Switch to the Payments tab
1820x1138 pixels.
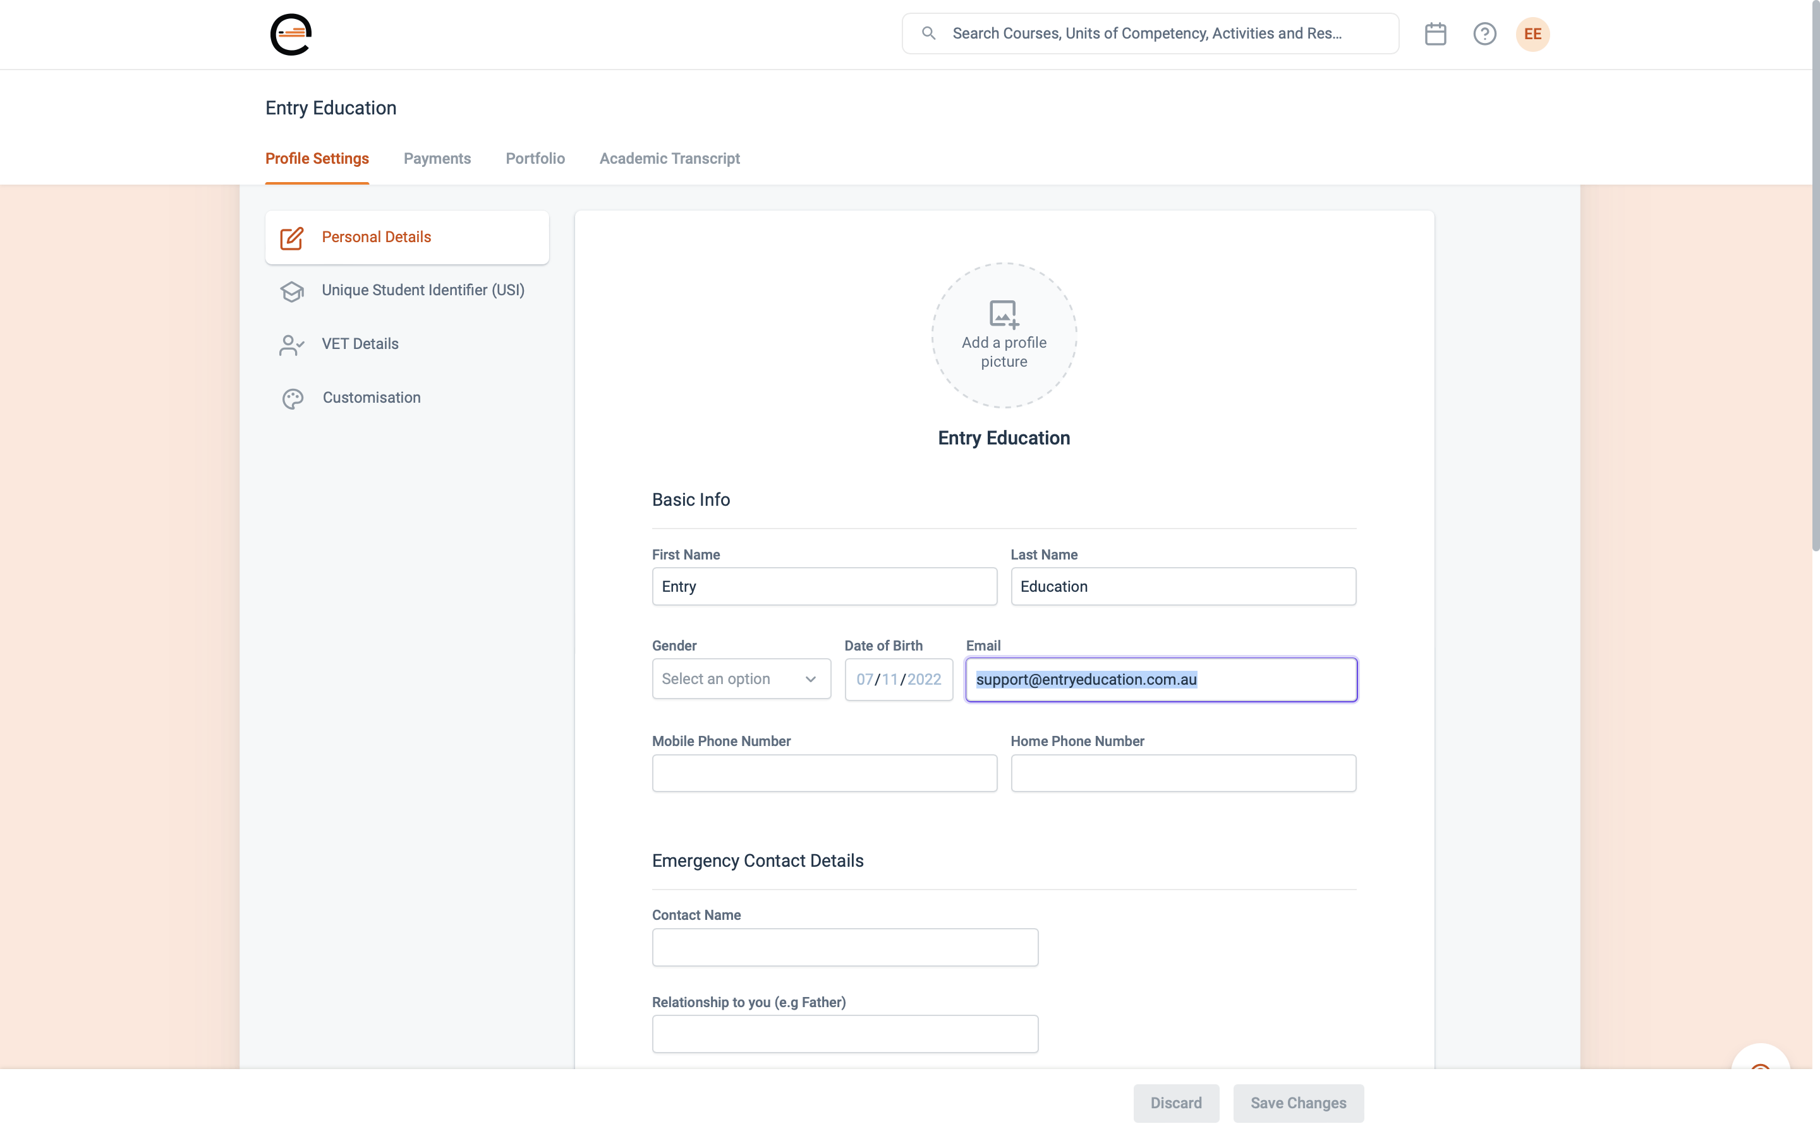[437, 159]
